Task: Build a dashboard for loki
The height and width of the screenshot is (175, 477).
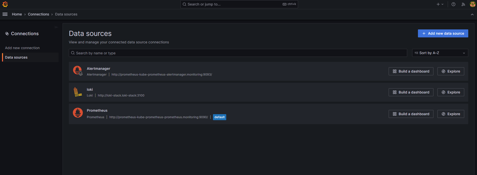Action: point(411,92)
